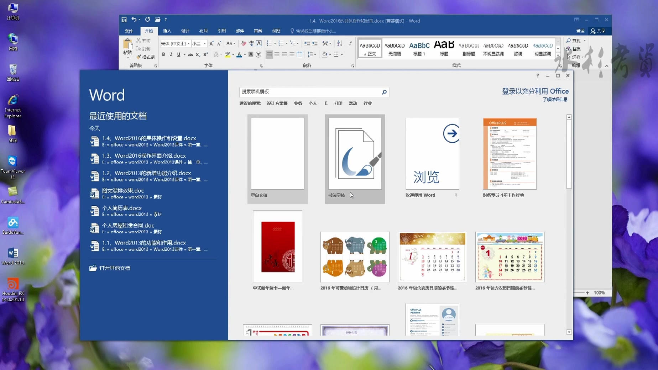Toggle Strikethrough formatting

click(x=190, y=54)
